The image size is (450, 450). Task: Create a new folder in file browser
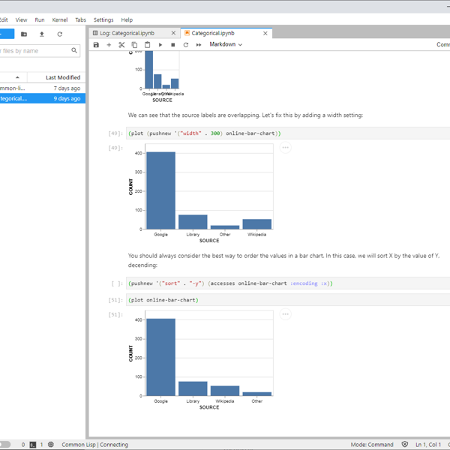[24, 34]
